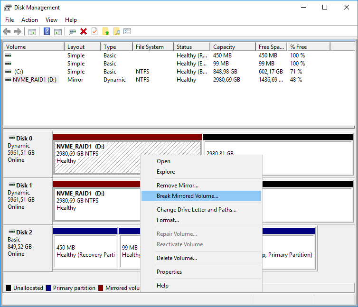Sort by the Layout column header

click(83, 47)
